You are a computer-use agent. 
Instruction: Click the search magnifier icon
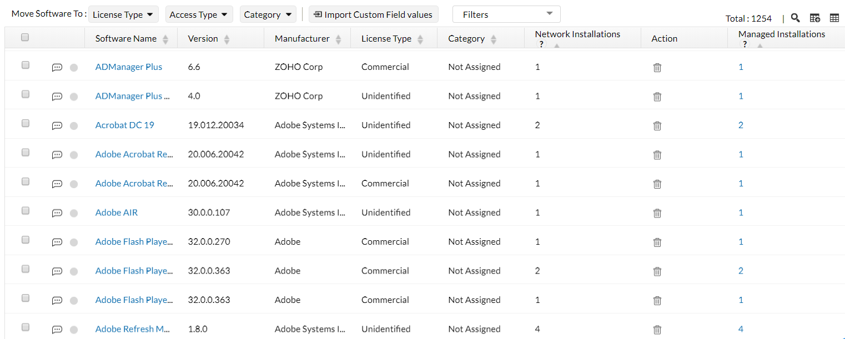795,18
